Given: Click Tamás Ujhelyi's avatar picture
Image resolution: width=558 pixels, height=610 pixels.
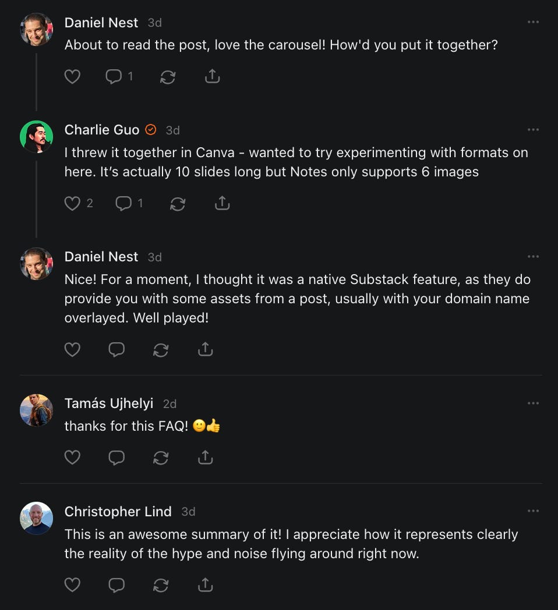Looking at the screenshot, I should click(36, 410).
